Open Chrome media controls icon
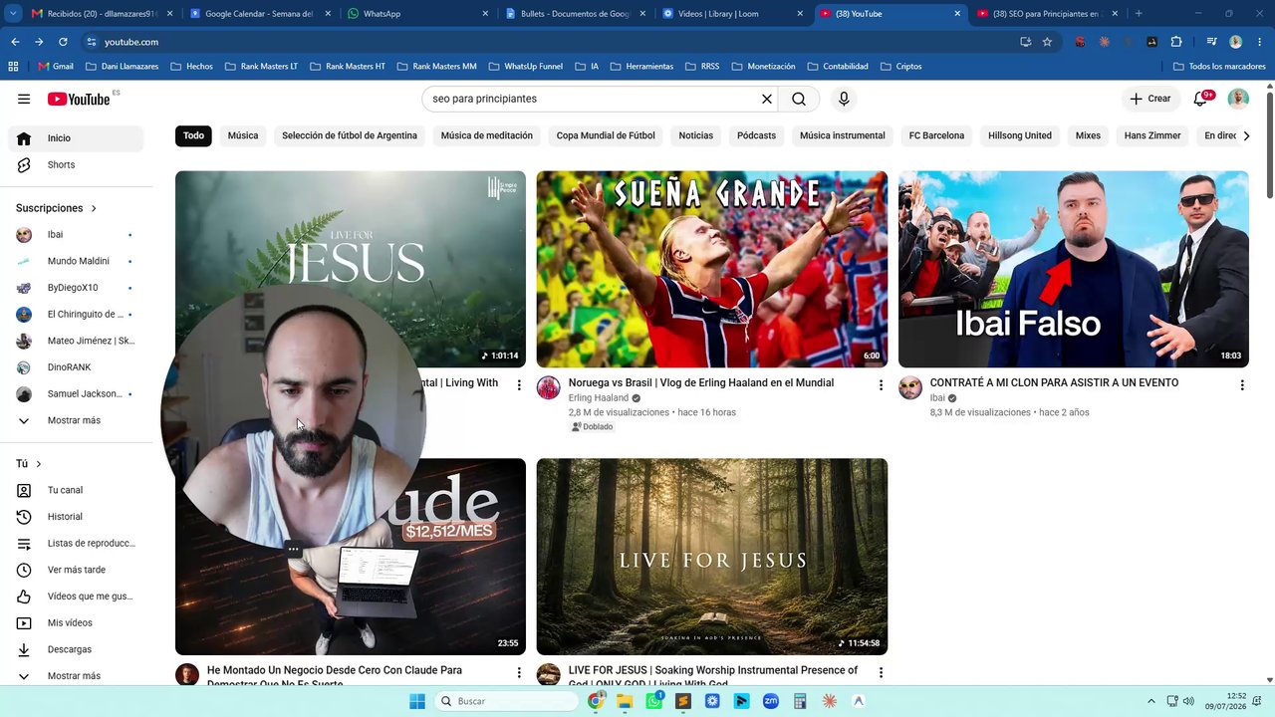This screenshot has width=1275, height=717. click(1211, 42)
